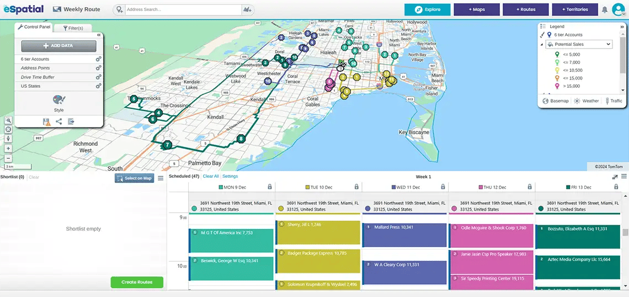Viewport: 629px width, 297px height.
Task: Click the MON 9 Dec color swatch
Action: click(221, 187)
